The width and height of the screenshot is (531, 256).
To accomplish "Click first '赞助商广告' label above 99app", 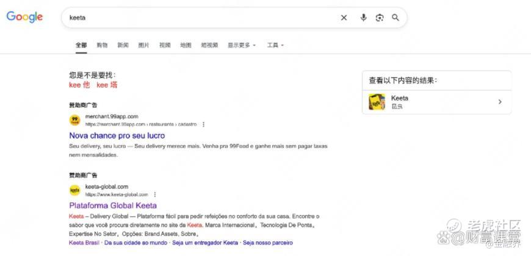I will pos(83,105).
